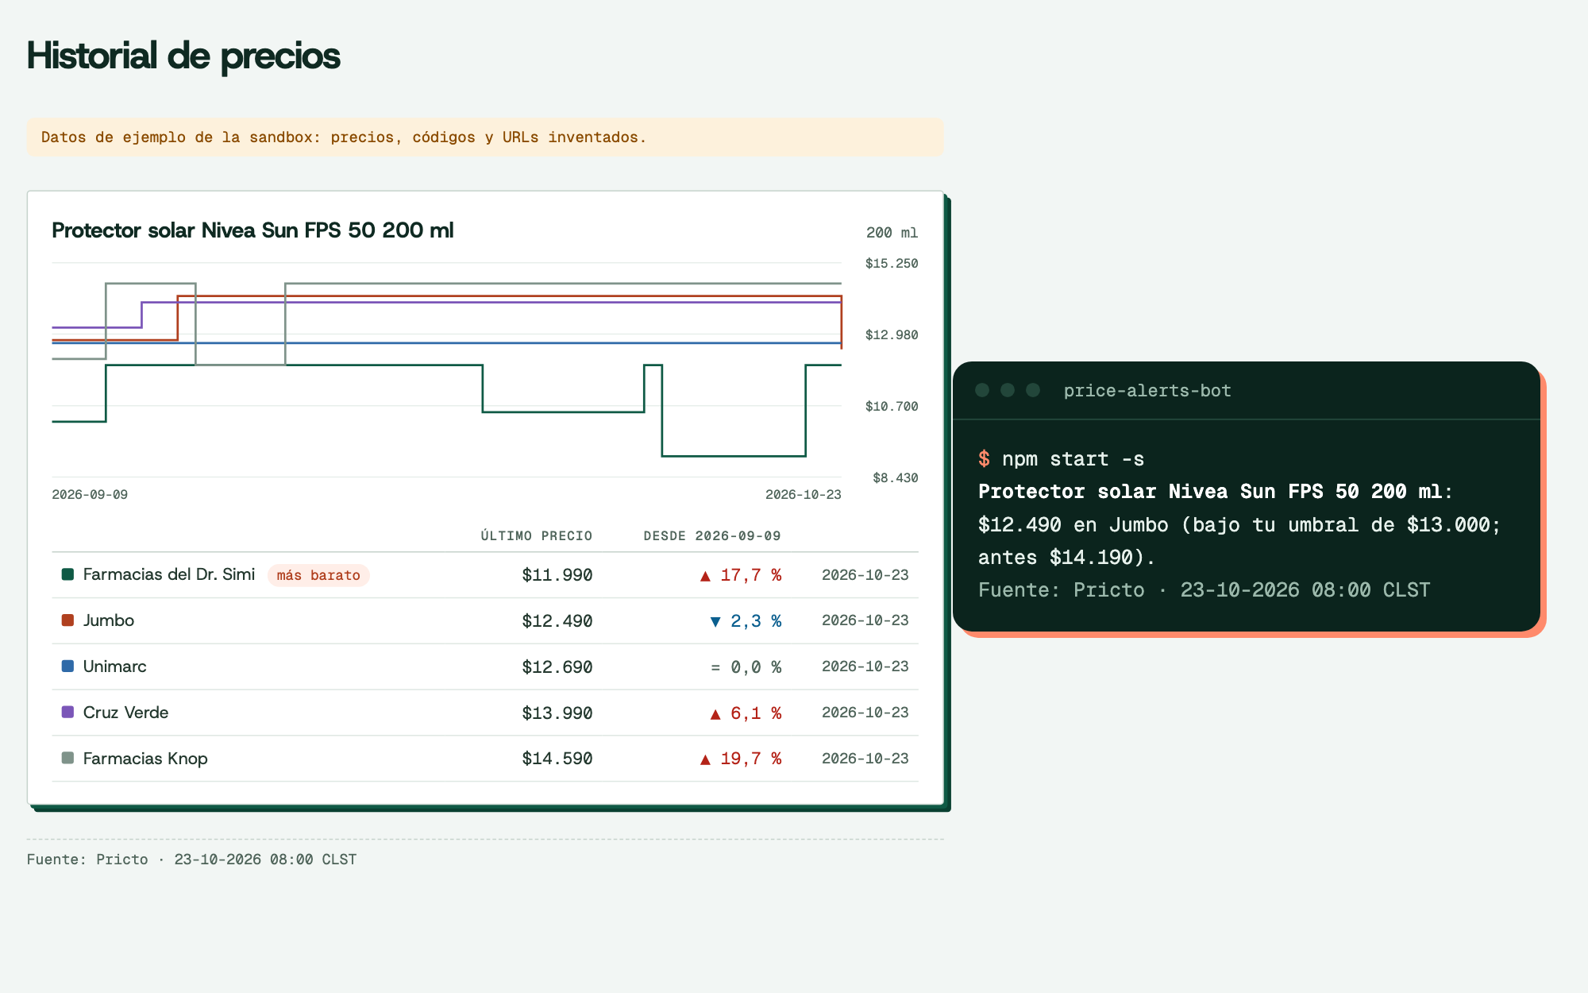
Task: Click the $12.980 axis label
Action: (892, 335)
